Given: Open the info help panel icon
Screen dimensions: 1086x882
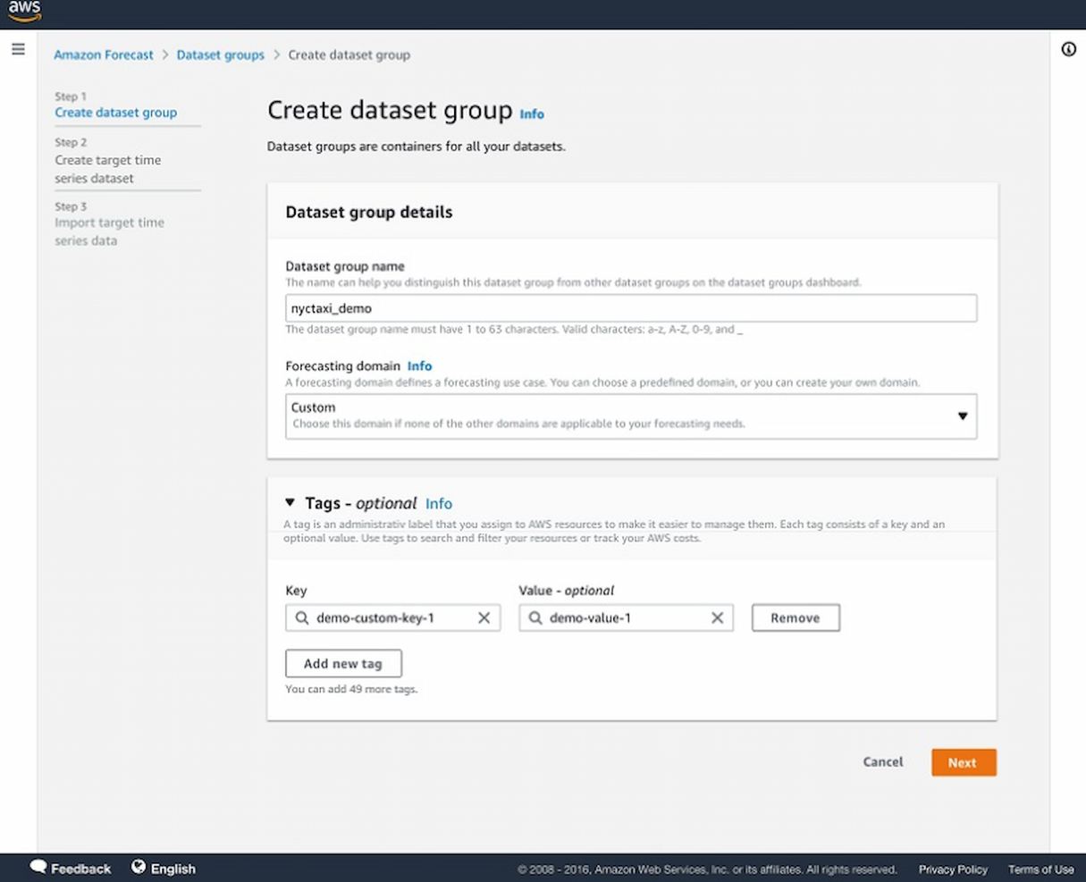Looking at the screenshot, I should (x=1068, y=49).
